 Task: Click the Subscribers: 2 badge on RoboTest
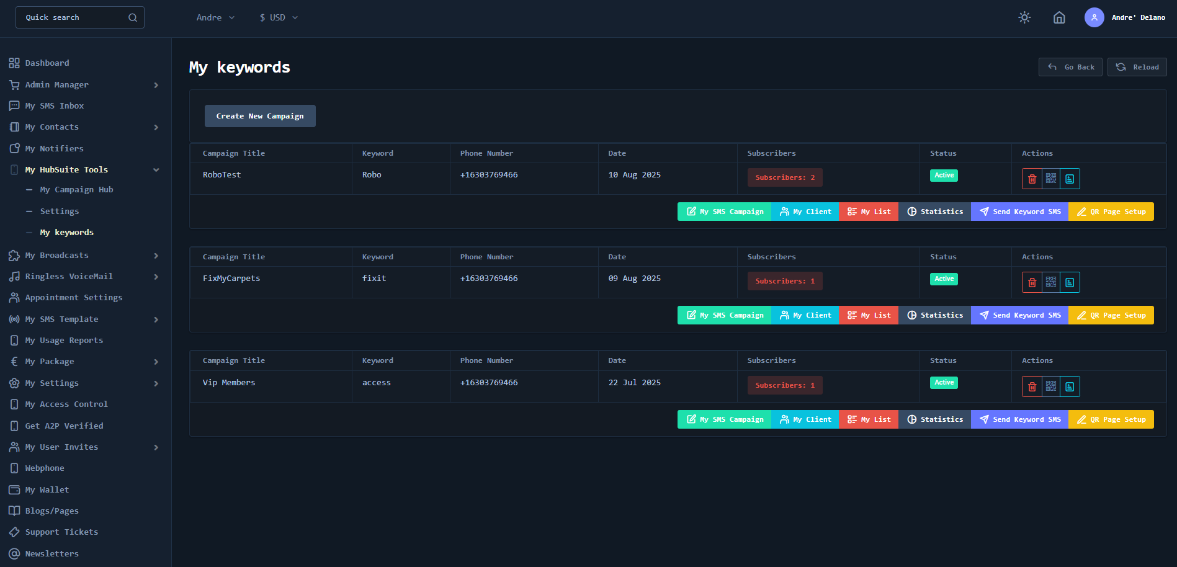785,177
